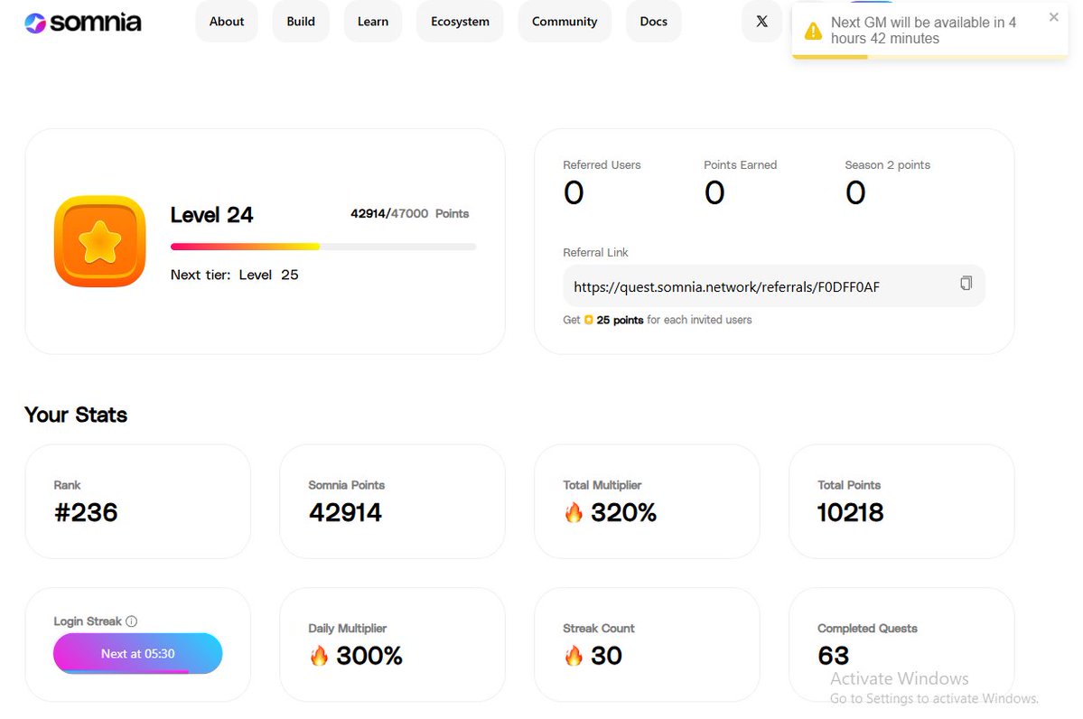
Task: Click the Somnia Points value 42914 card
Action: [x=392, y=501]
